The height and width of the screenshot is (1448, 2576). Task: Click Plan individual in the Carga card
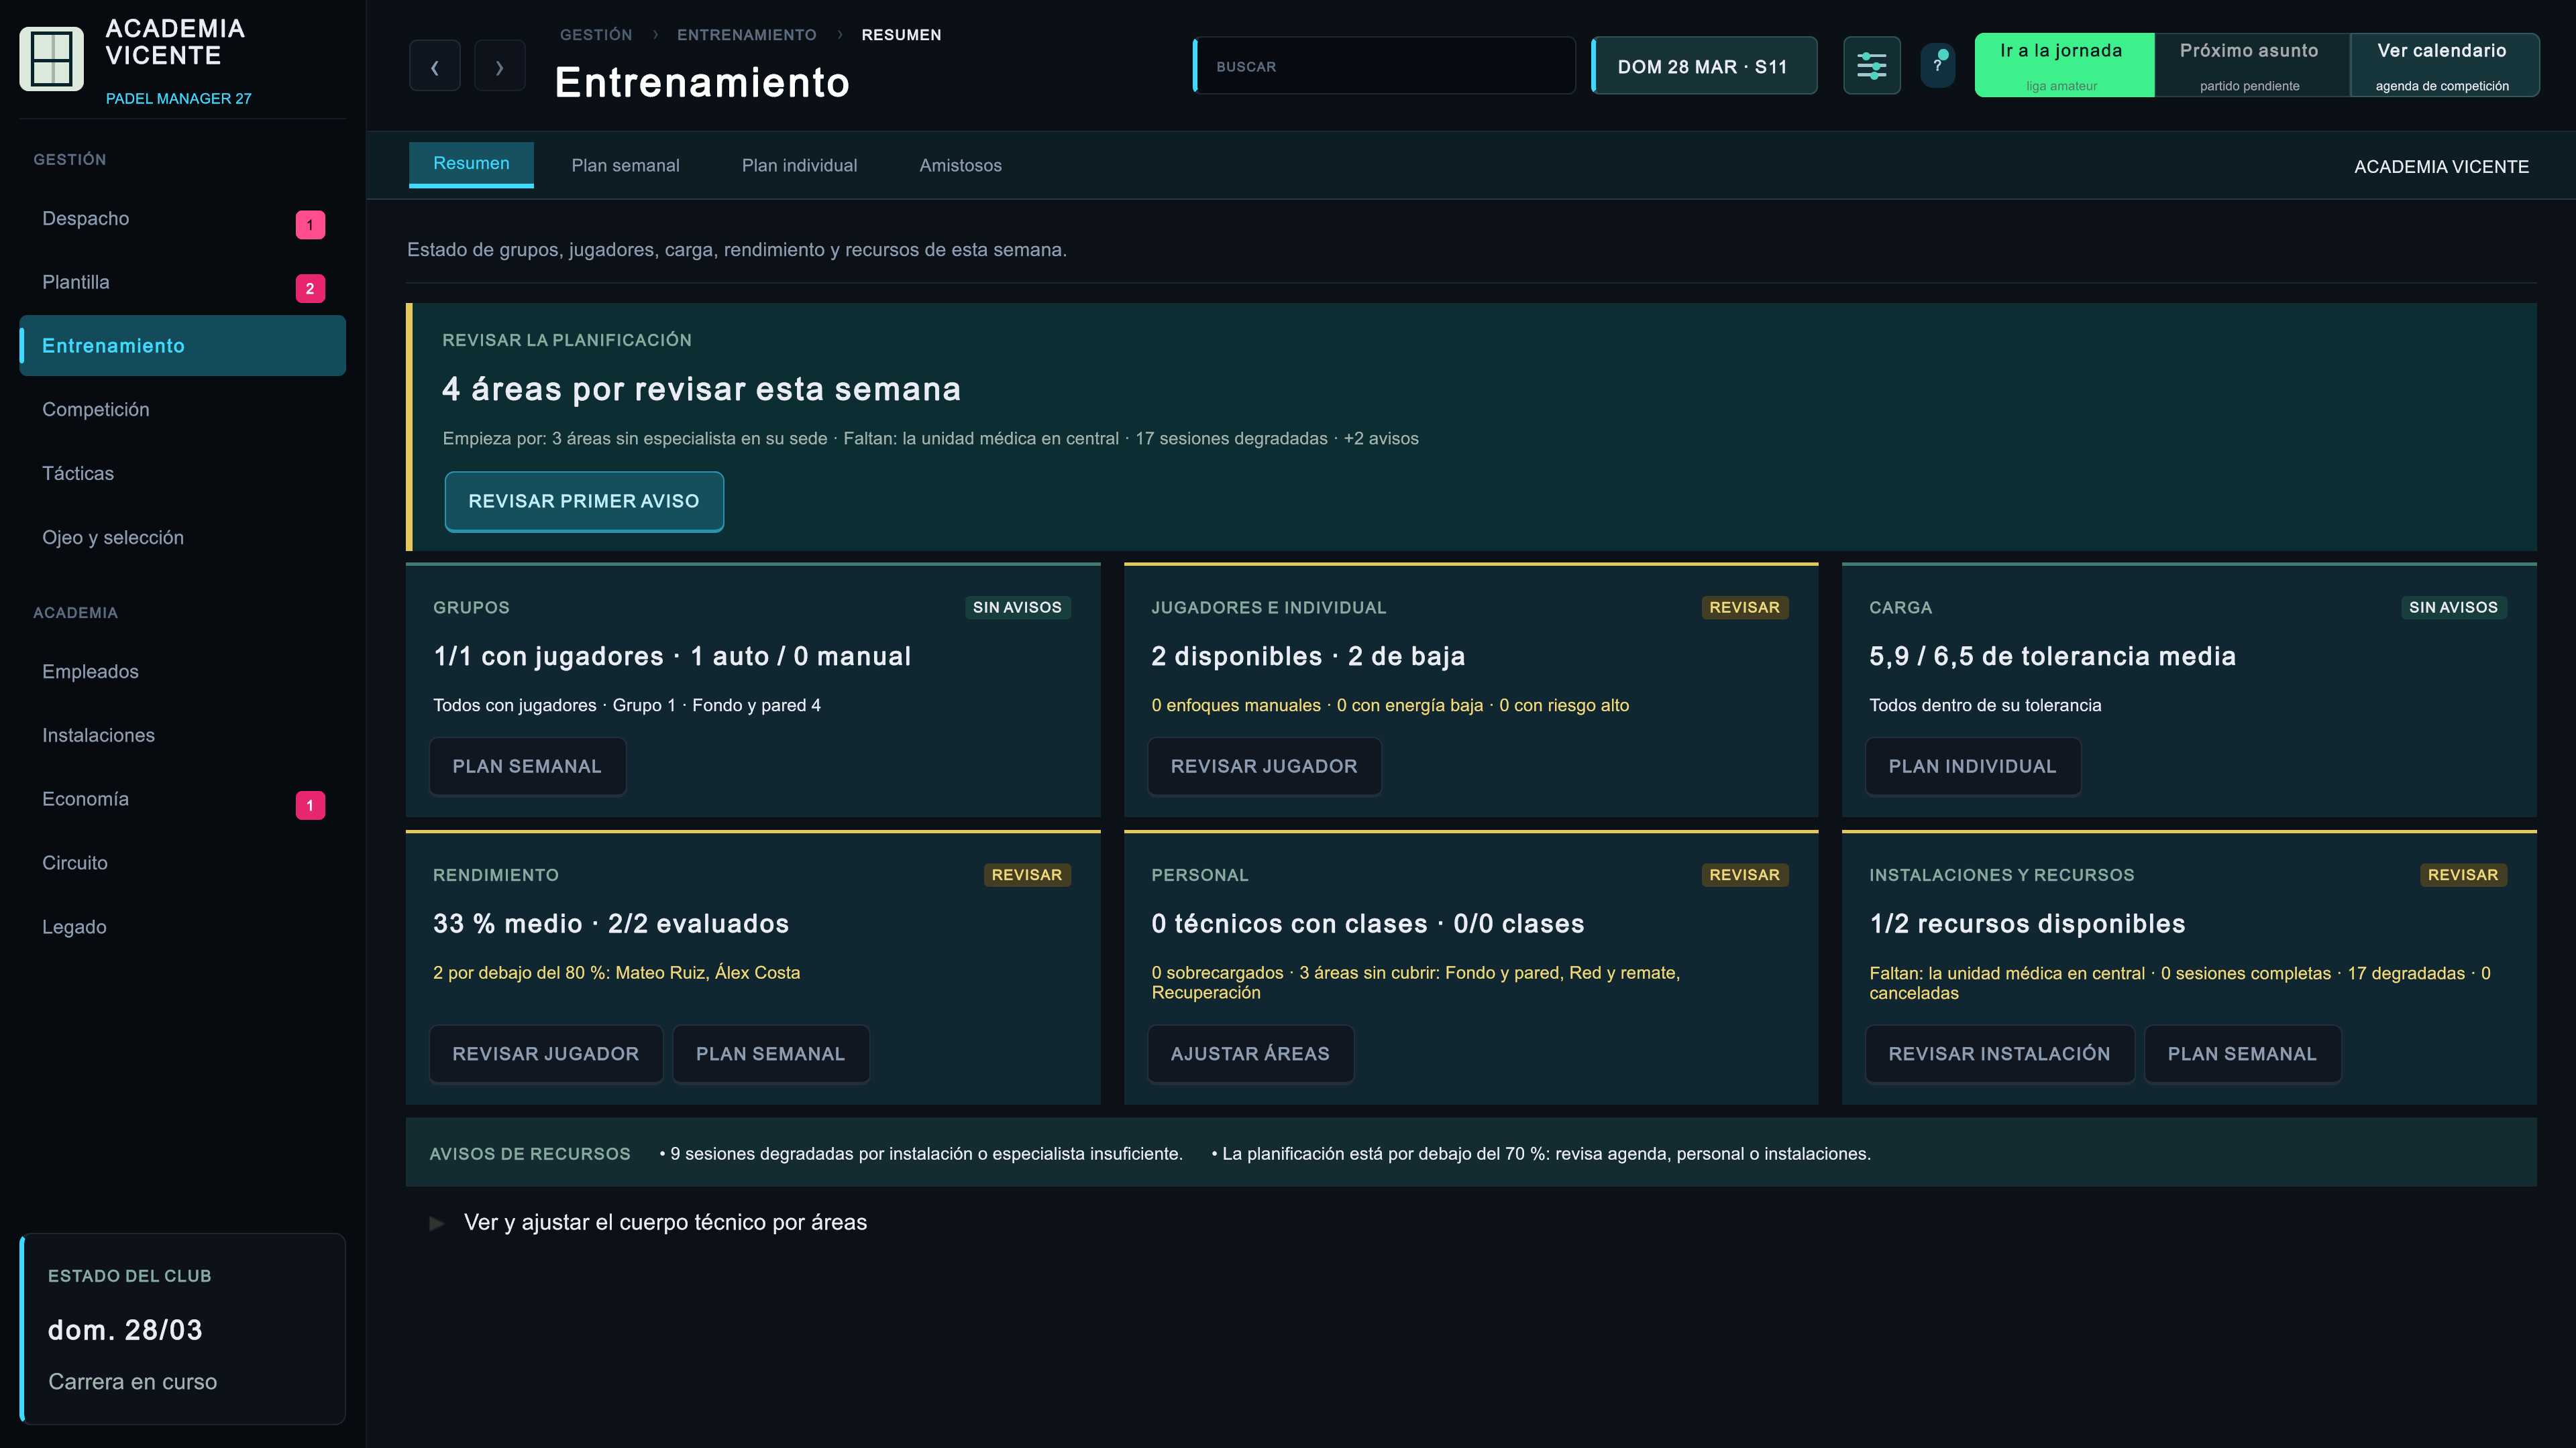(x=1972, y=766)
